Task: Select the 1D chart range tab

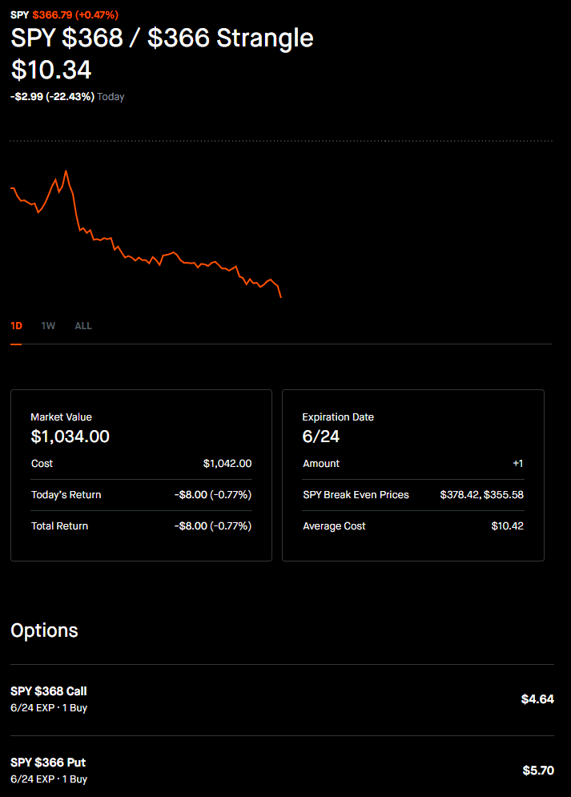Action: coord(16,326)
